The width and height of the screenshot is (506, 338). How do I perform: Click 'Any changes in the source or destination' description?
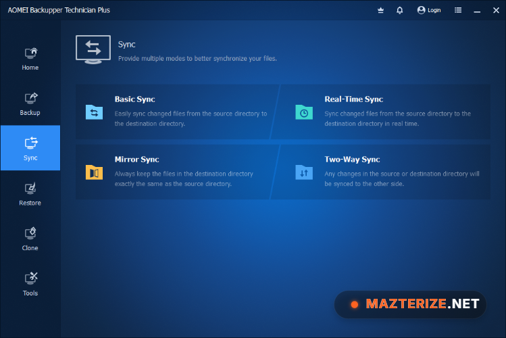[x=402, y=178]
